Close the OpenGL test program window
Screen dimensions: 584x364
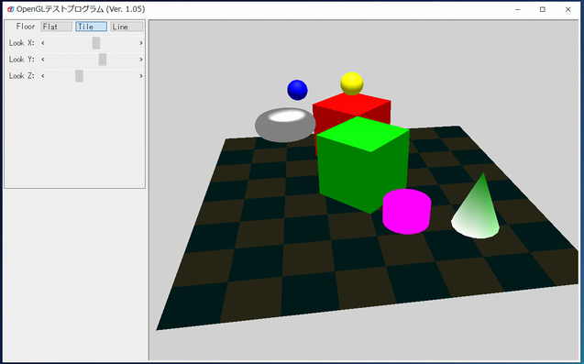tap(568, 9)
